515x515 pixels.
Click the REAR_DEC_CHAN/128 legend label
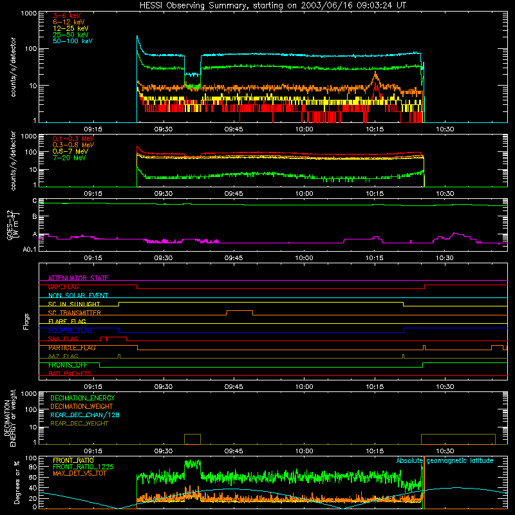pos(85,415)
